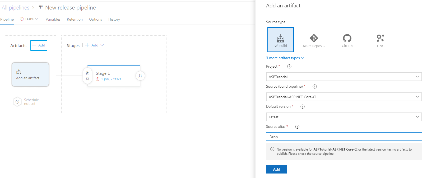Open Stage 1 post-deployment conditions icon

[x=140, y=76]
